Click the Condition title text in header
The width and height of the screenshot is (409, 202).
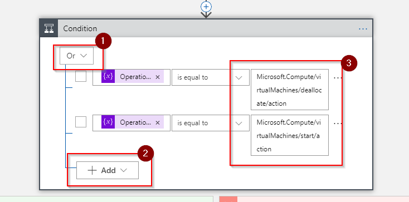(x=80, y=28)
